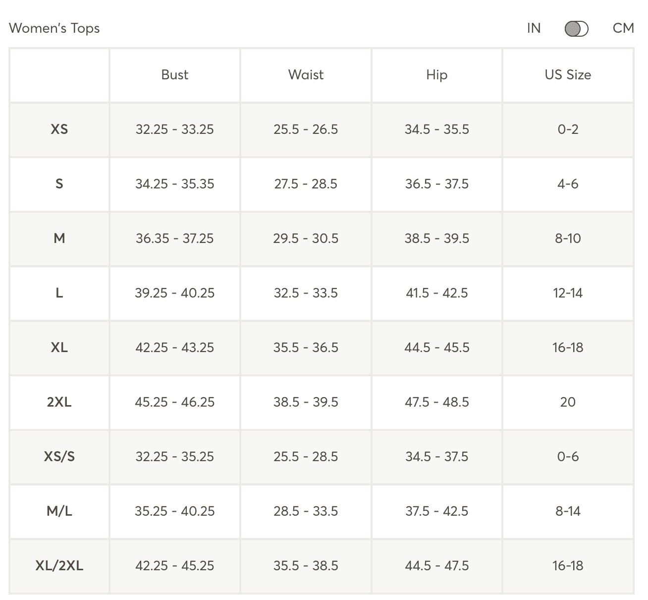The height and width of the screenshot is (600, 648).
Task: Click the US Size column header
Action: pyautogui.click(x=568, y=75)
